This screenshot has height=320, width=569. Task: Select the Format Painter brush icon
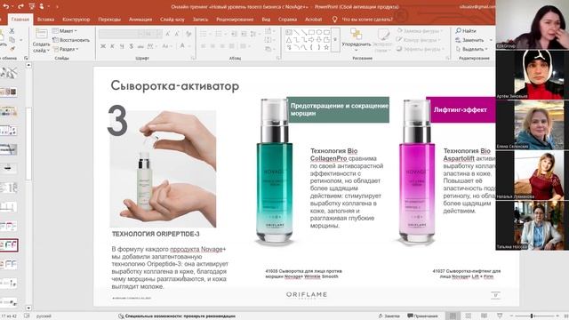pyautogui.click(x=12, y=48)
